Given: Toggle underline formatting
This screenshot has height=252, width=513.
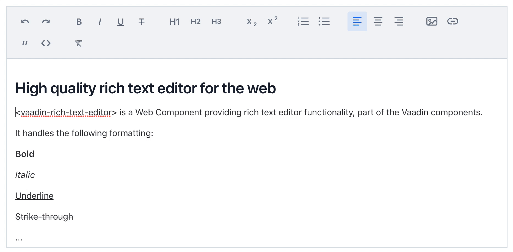Looking at the screenshot, I should pos(121,21).
